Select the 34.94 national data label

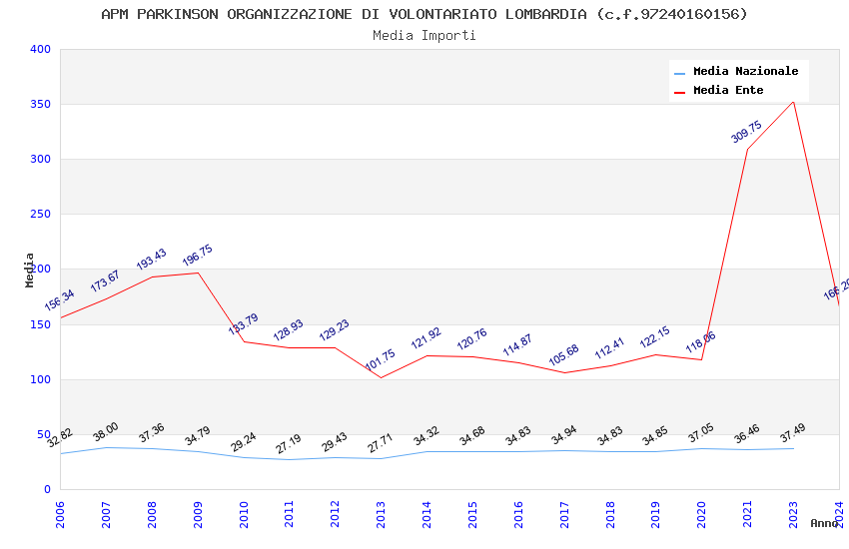[x=564, y=435]
